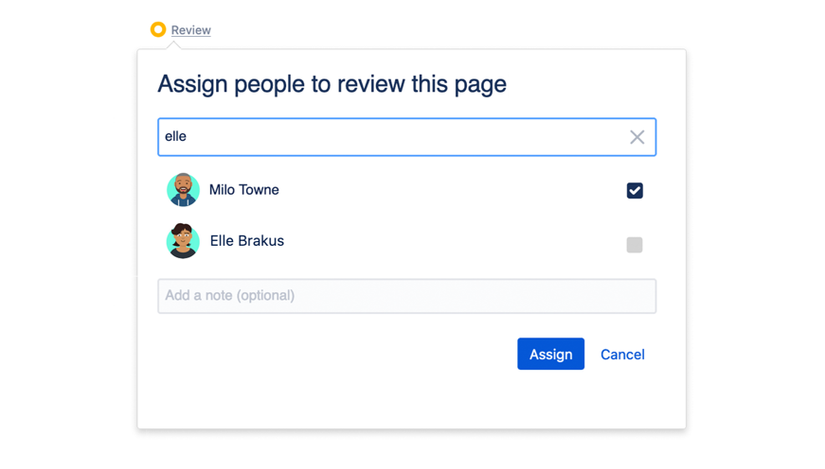Open the Review link
Image resolution: width=825 pixels, height=469 pixels.
coord(190,30)
